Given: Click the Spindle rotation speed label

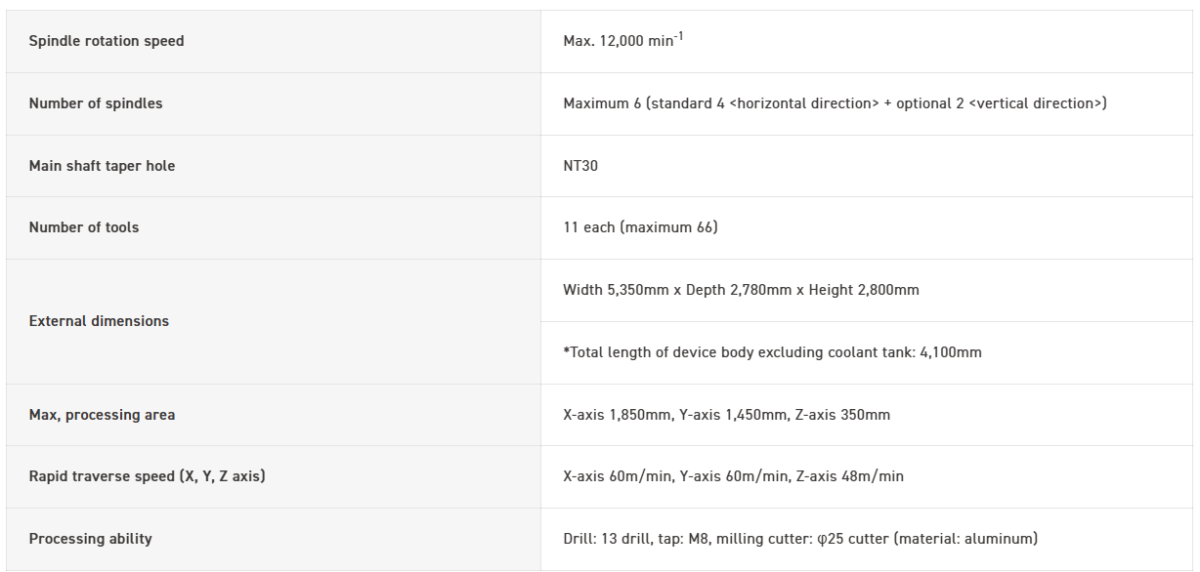Looking at the screenshot, I should pyautogui.click(x=106, y=41).
